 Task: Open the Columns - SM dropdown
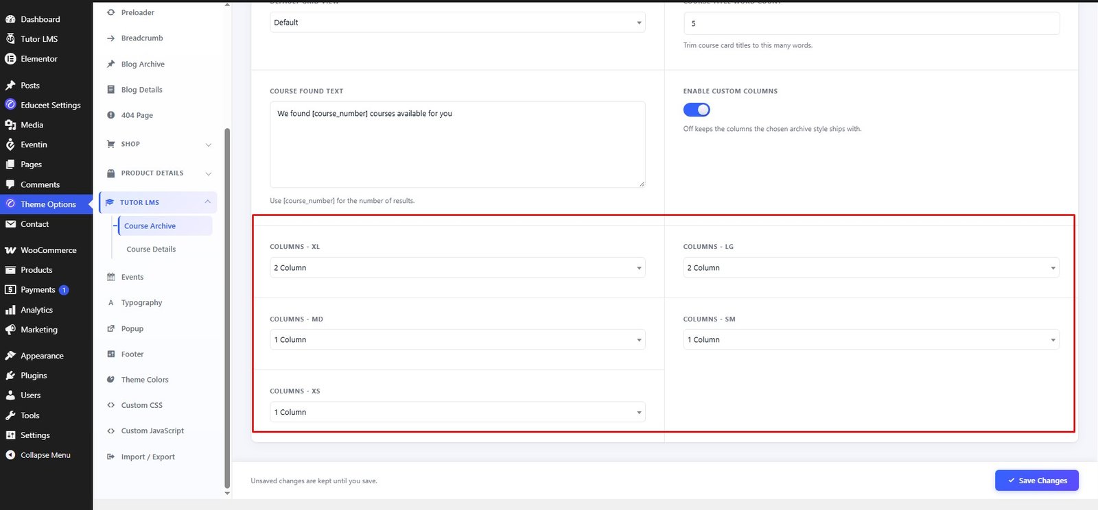tap(871, 339)
